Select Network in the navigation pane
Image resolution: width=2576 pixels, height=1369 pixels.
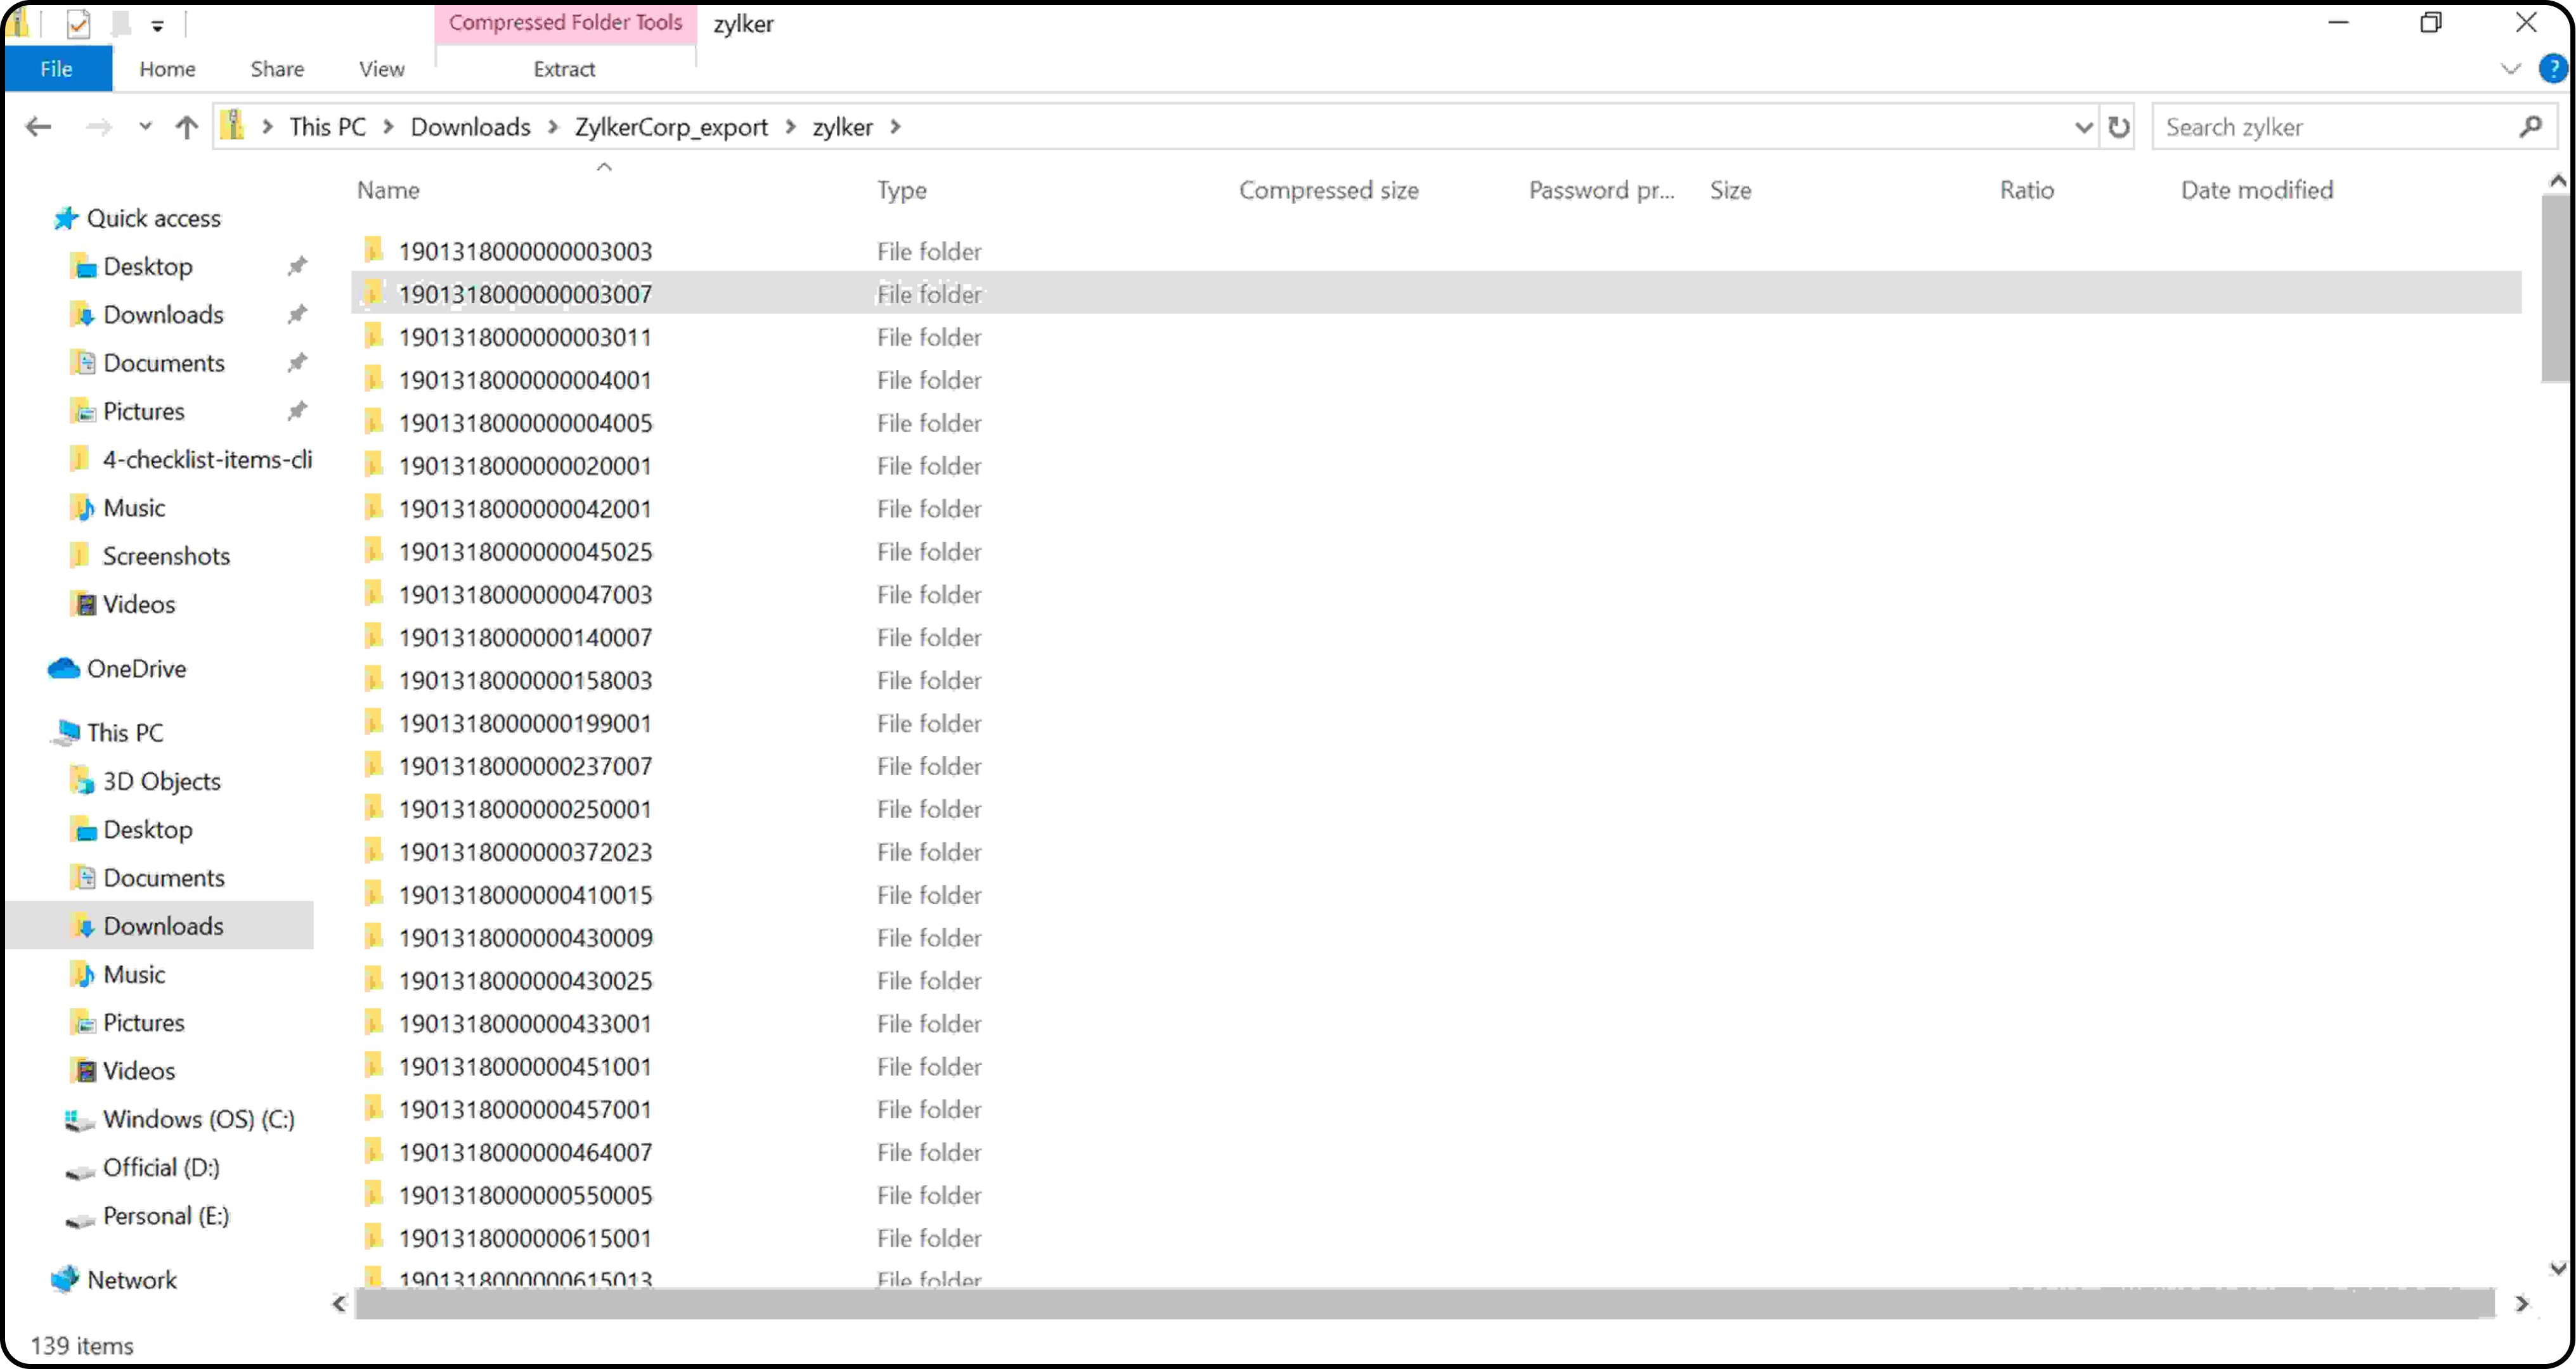coord(131,1280)
